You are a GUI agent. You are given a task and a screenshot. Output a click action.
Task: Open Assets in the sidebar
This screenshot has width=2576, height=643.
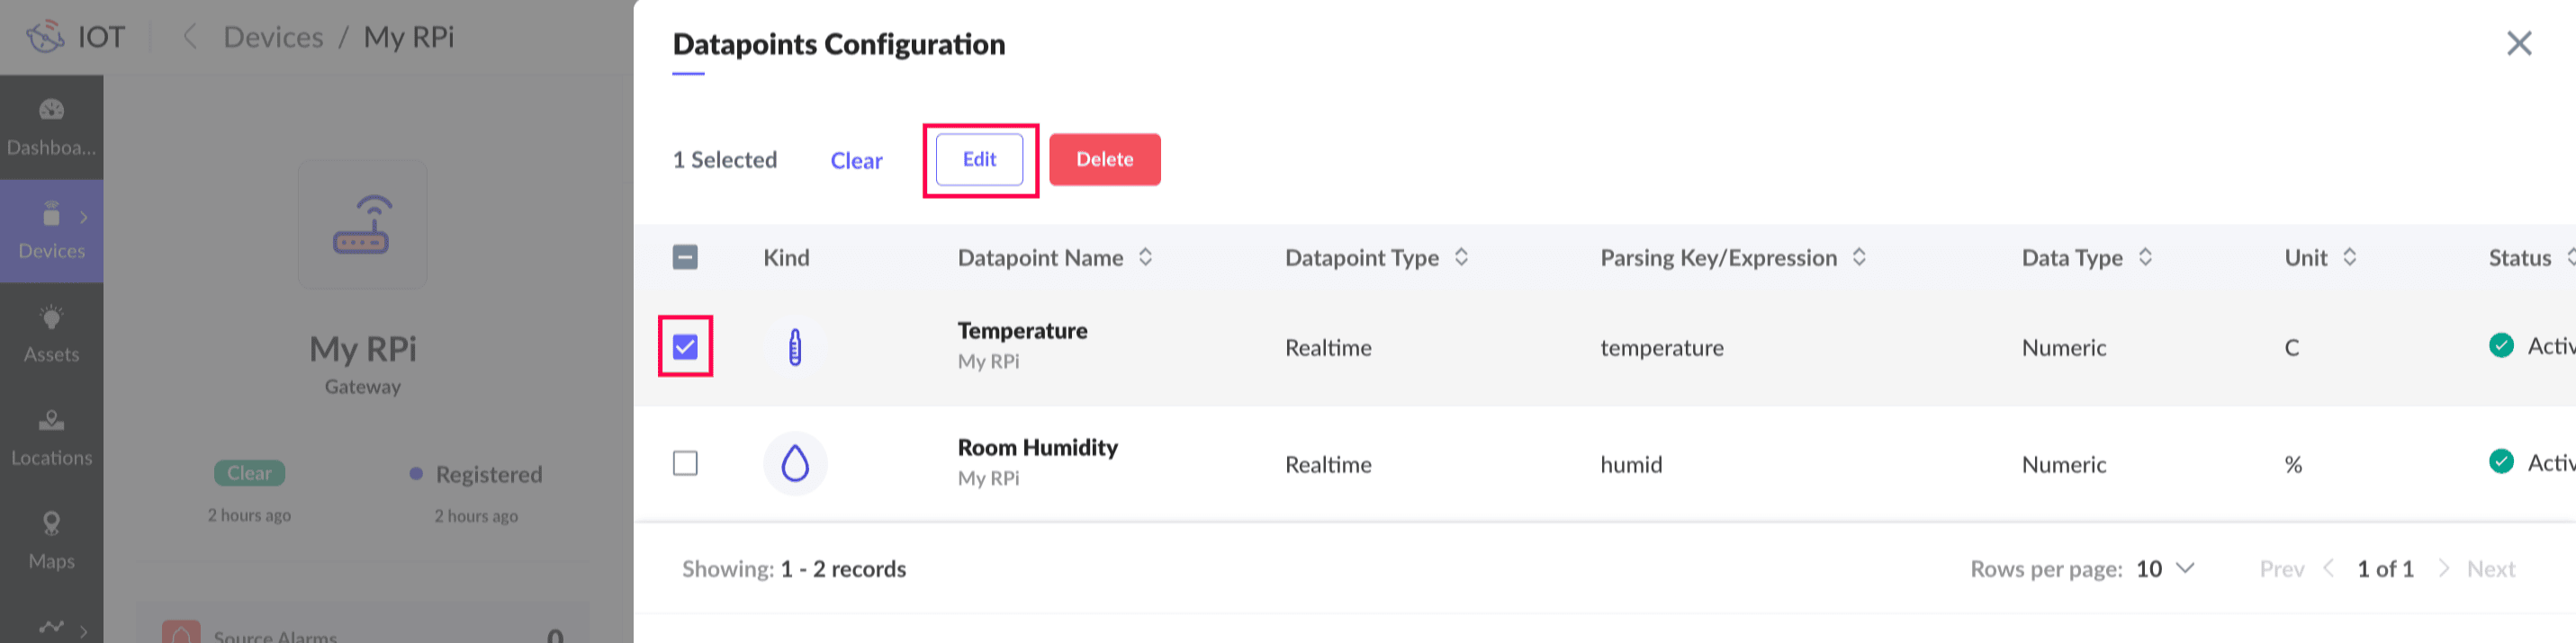coord(51,334)
